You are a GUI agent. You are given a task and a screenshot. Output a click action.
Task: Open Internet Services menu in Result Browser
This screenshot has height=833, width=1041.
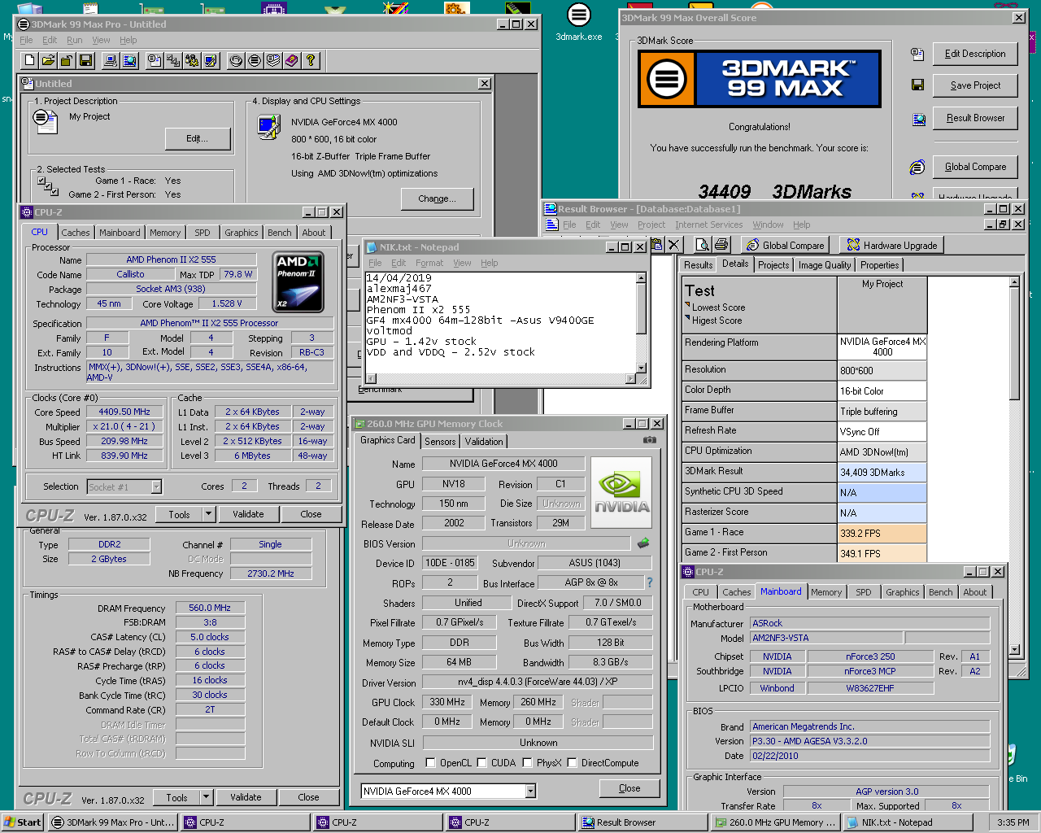click(708, 225)
